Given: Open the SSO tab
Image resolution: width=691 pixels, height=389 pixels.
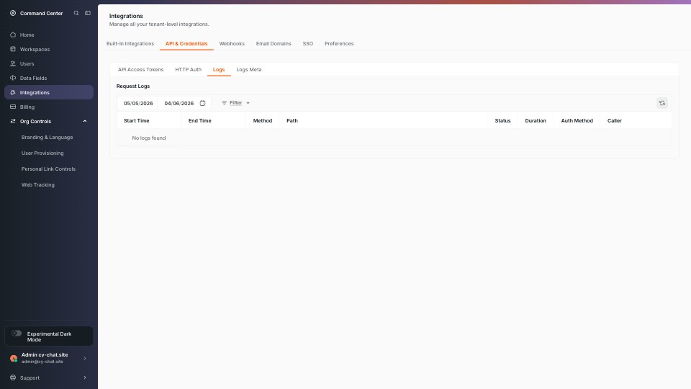Looking at the screenshot, I should (x=308, y=44).
